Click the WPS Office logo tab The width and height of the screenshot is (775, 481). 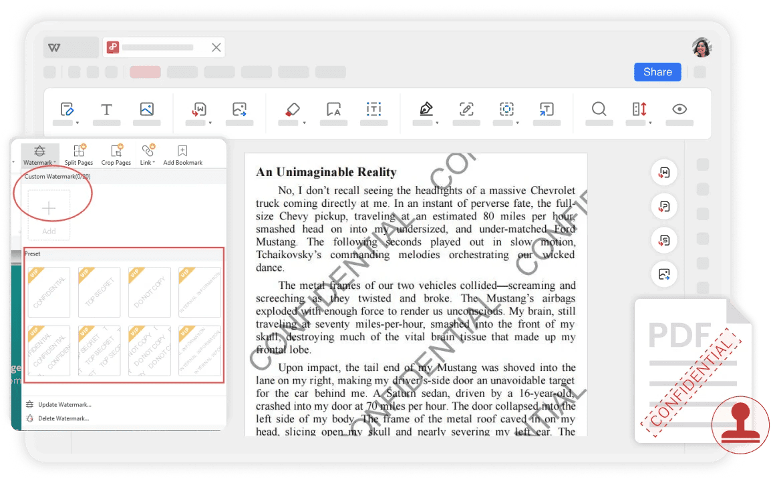pos(71,48)
